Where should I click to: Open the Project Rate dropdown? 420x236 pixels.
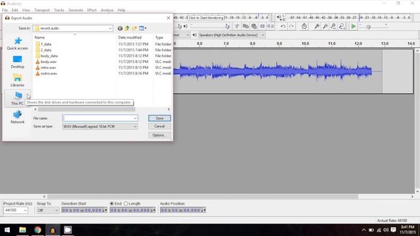(x=25, y=210)
